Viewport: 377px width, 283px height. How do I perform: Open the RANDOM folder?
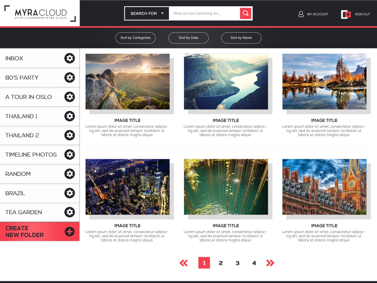click(x=40, y=174)
